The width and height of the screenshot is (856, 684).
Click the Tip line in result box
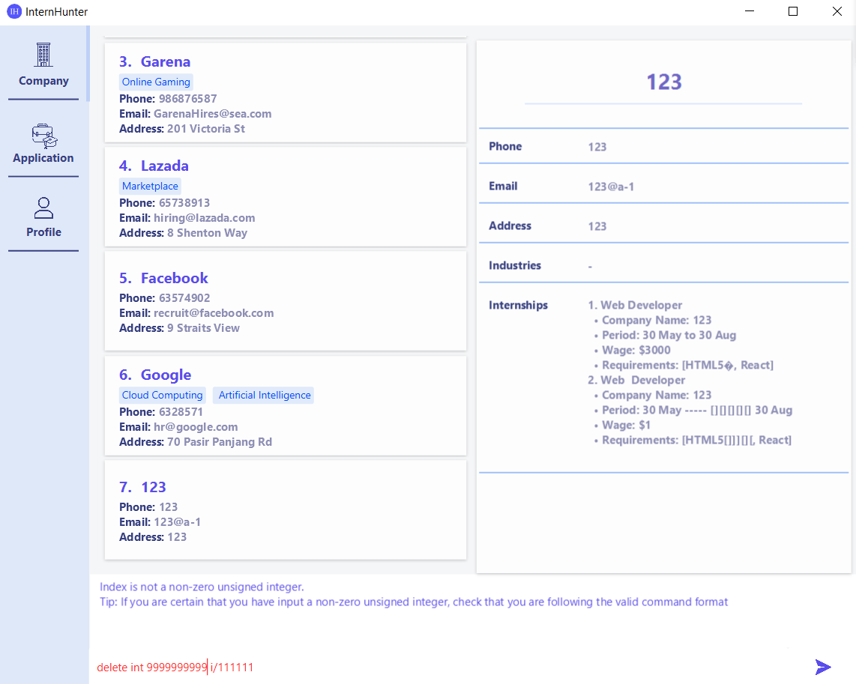click(x=413, y=602)
